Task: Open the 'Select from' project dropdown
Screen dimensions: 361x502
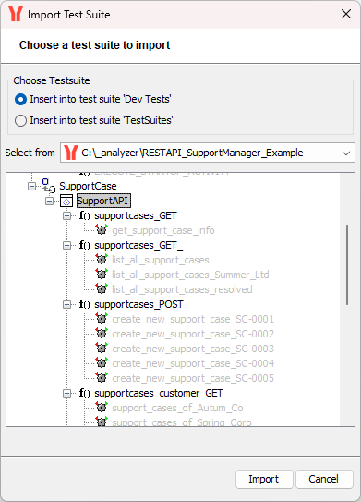Action: coord(208,153)
